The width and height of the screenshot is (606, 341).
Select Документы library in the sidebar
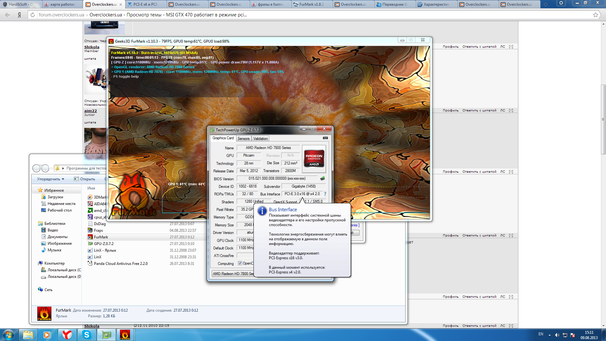[x=57, y=237]
